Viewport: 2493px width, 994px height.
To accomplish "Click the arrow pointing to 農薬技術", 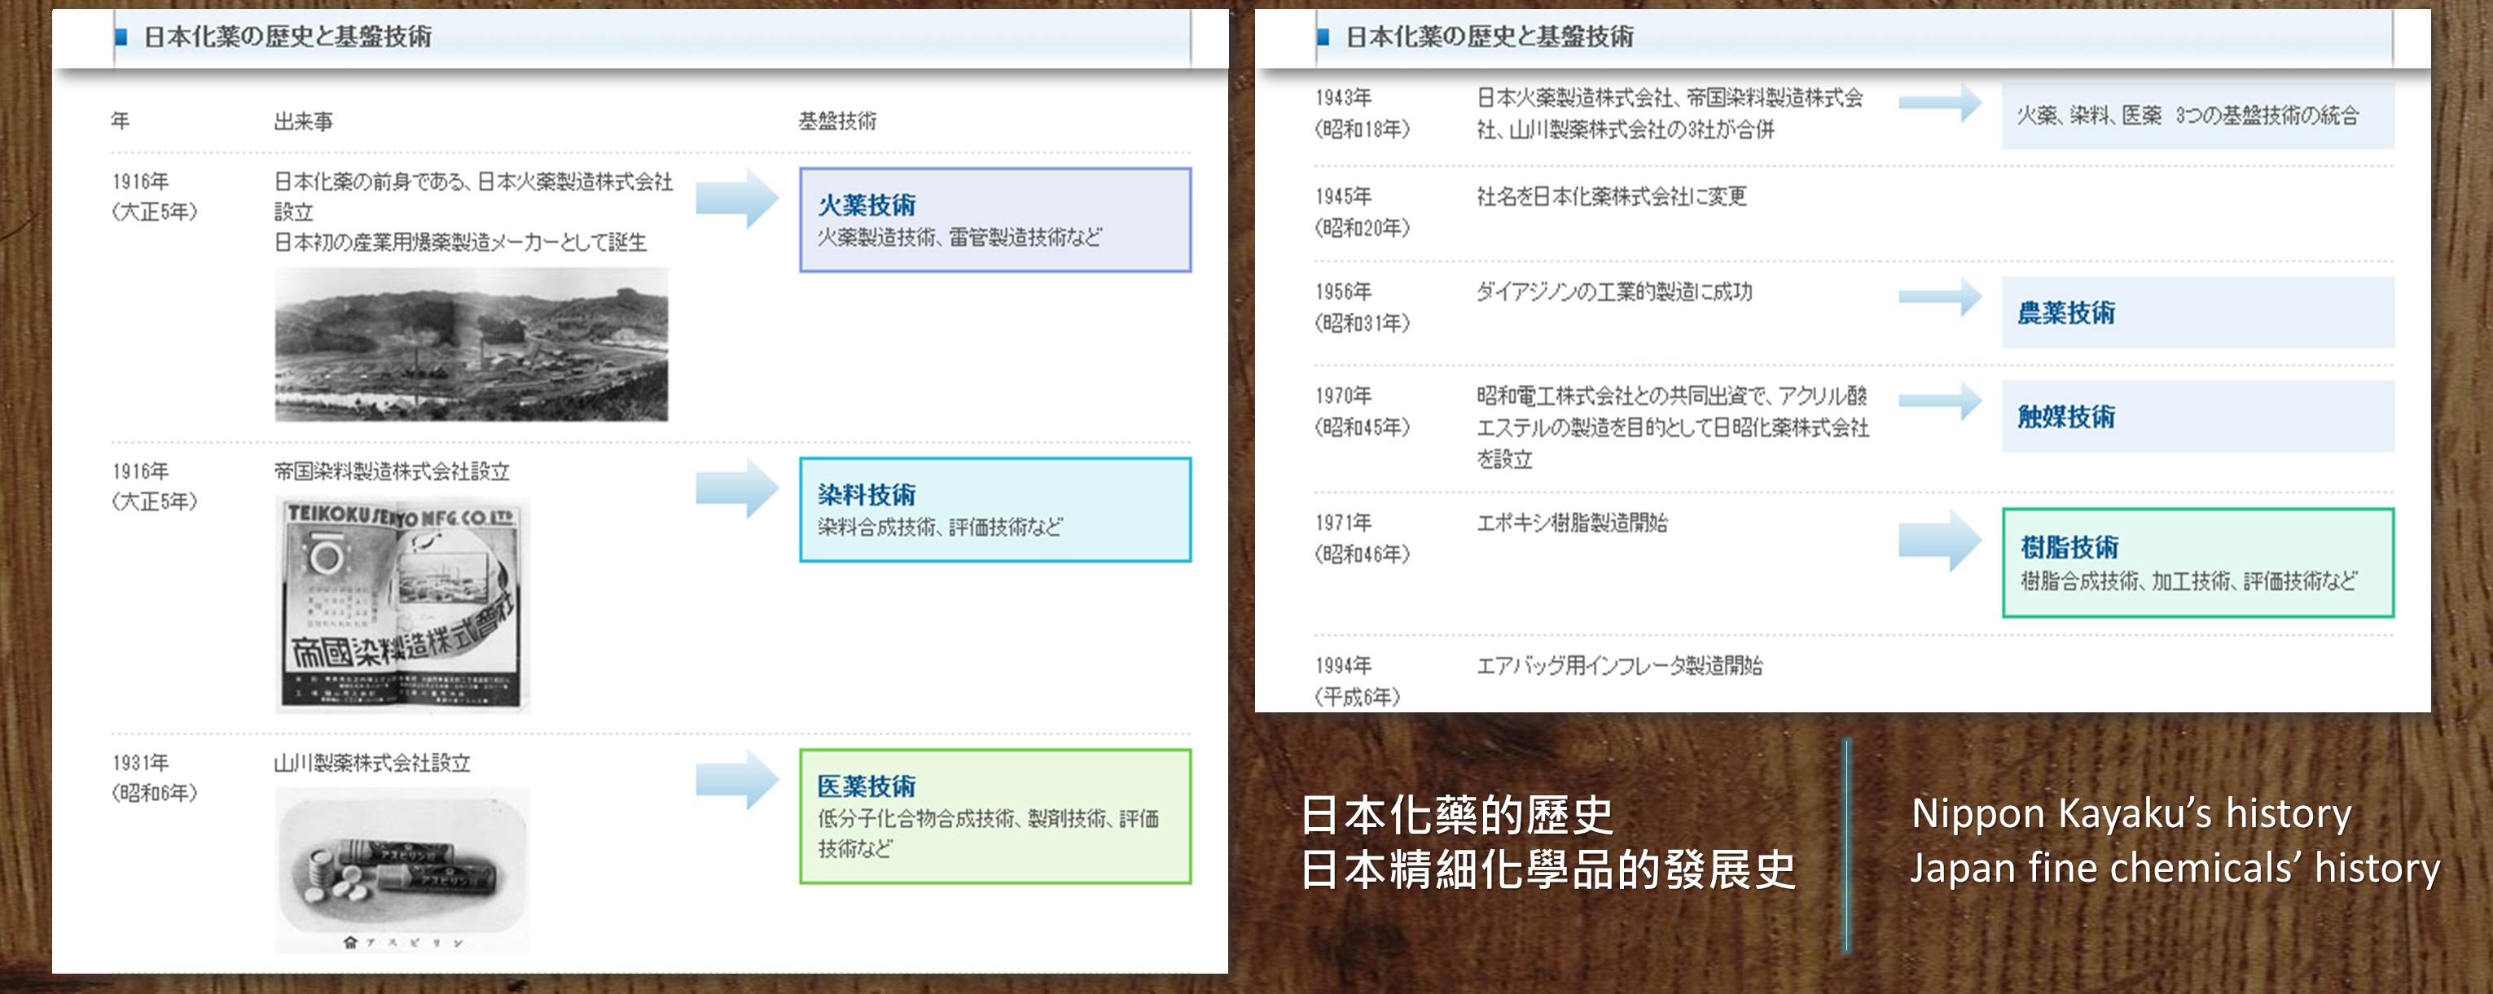I will tap(1940, 297).
